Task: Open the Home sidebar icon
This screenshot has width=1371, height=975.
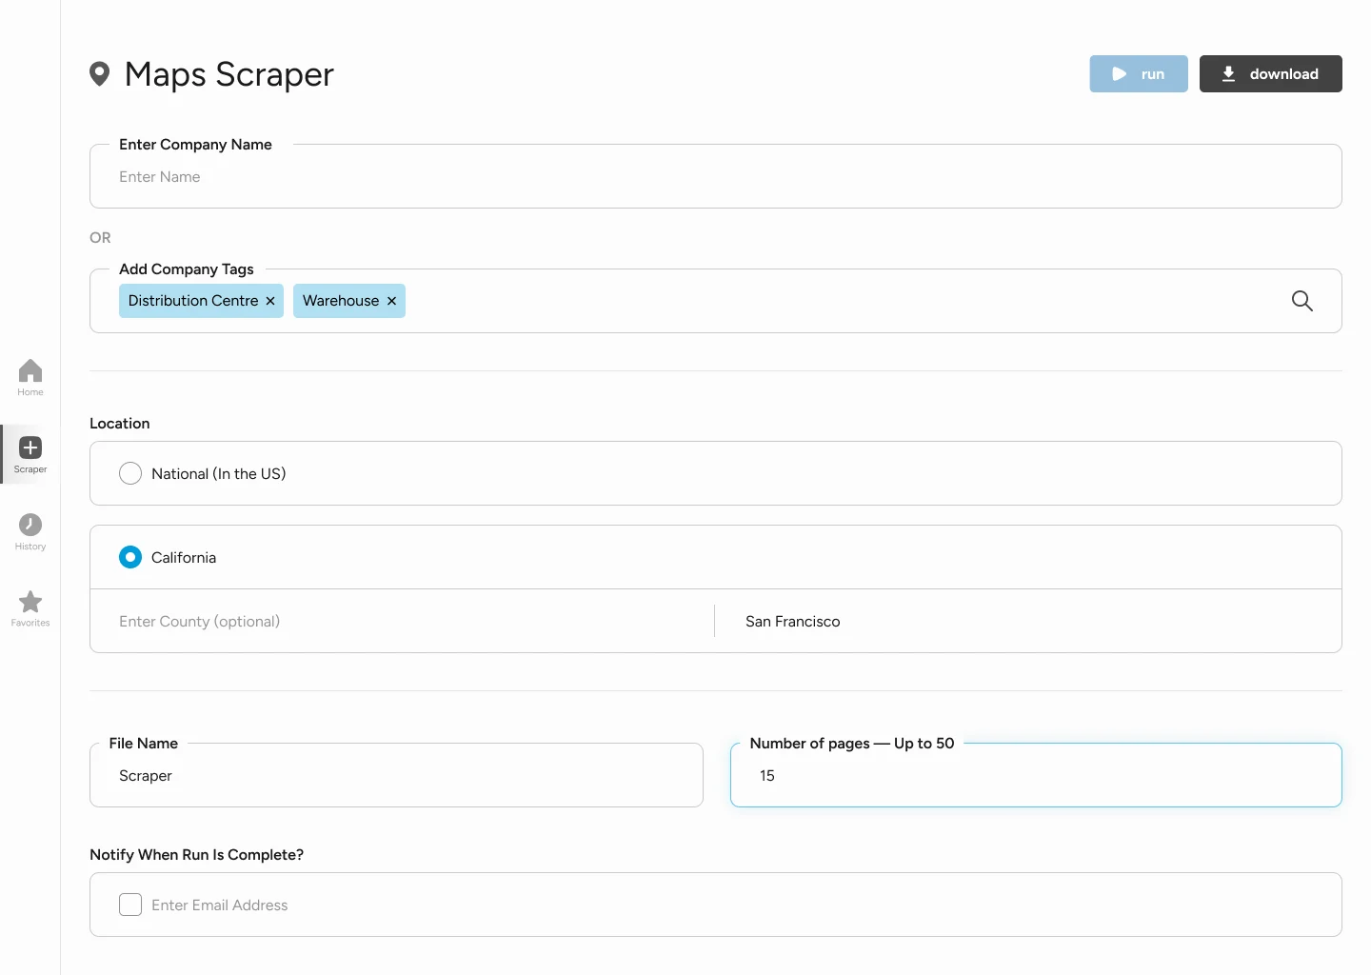Action: pyautogui.click(x=30, y=377)
